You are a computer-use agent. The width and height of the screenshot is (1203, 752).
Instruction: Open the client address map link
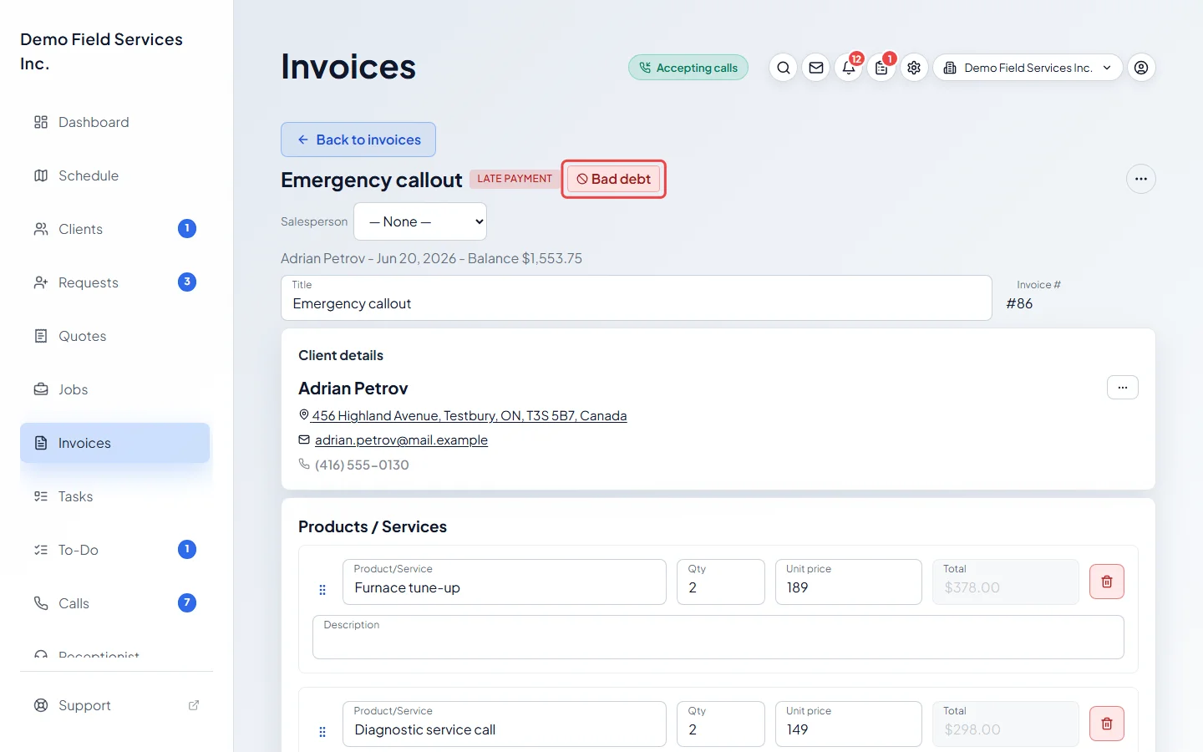coord(470,415)
